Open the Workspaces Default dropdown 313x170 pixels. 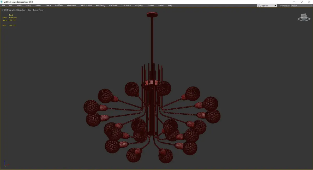click(301, 5)
